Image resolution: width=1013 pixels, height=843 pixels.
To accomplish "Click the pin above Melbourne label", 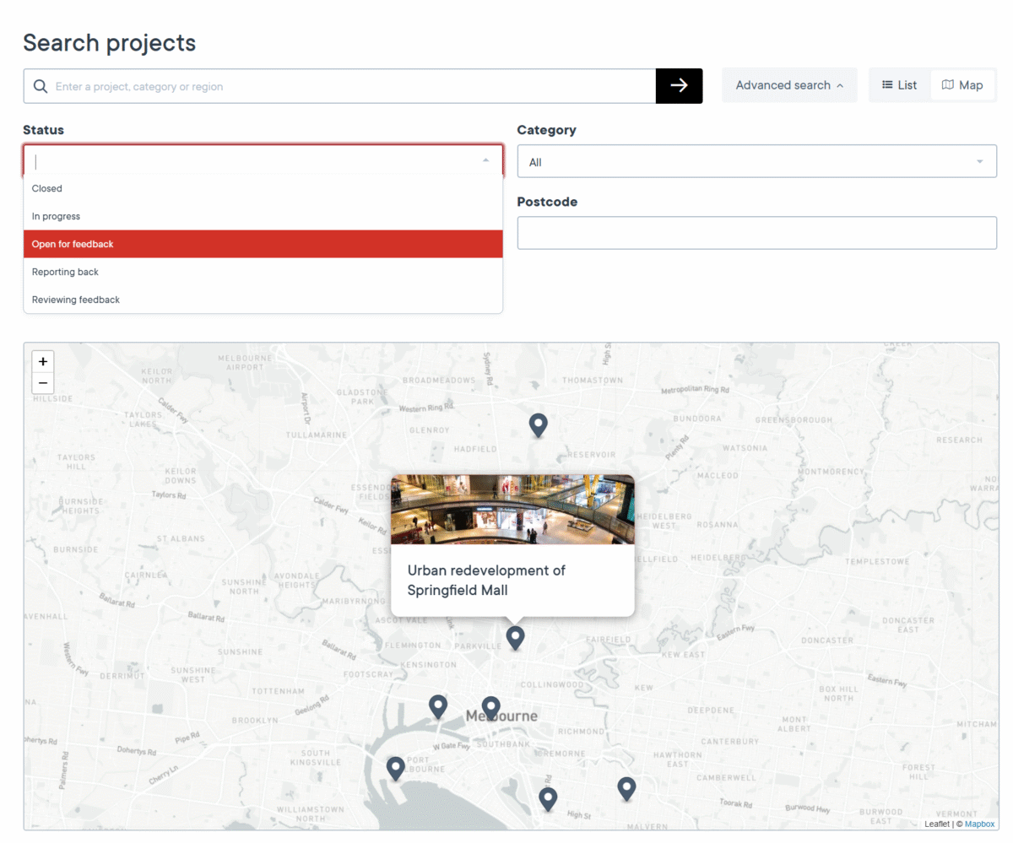I will click(490, 708).
